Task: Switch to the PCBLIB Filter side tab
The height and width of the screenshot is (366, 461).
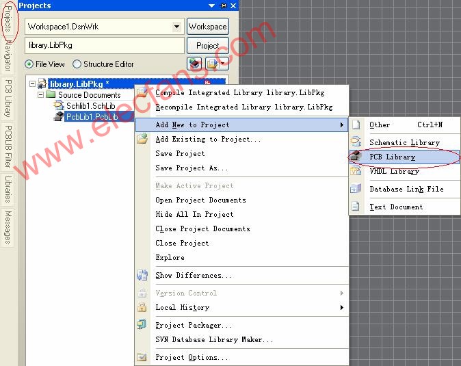Action: pos(8,146)
